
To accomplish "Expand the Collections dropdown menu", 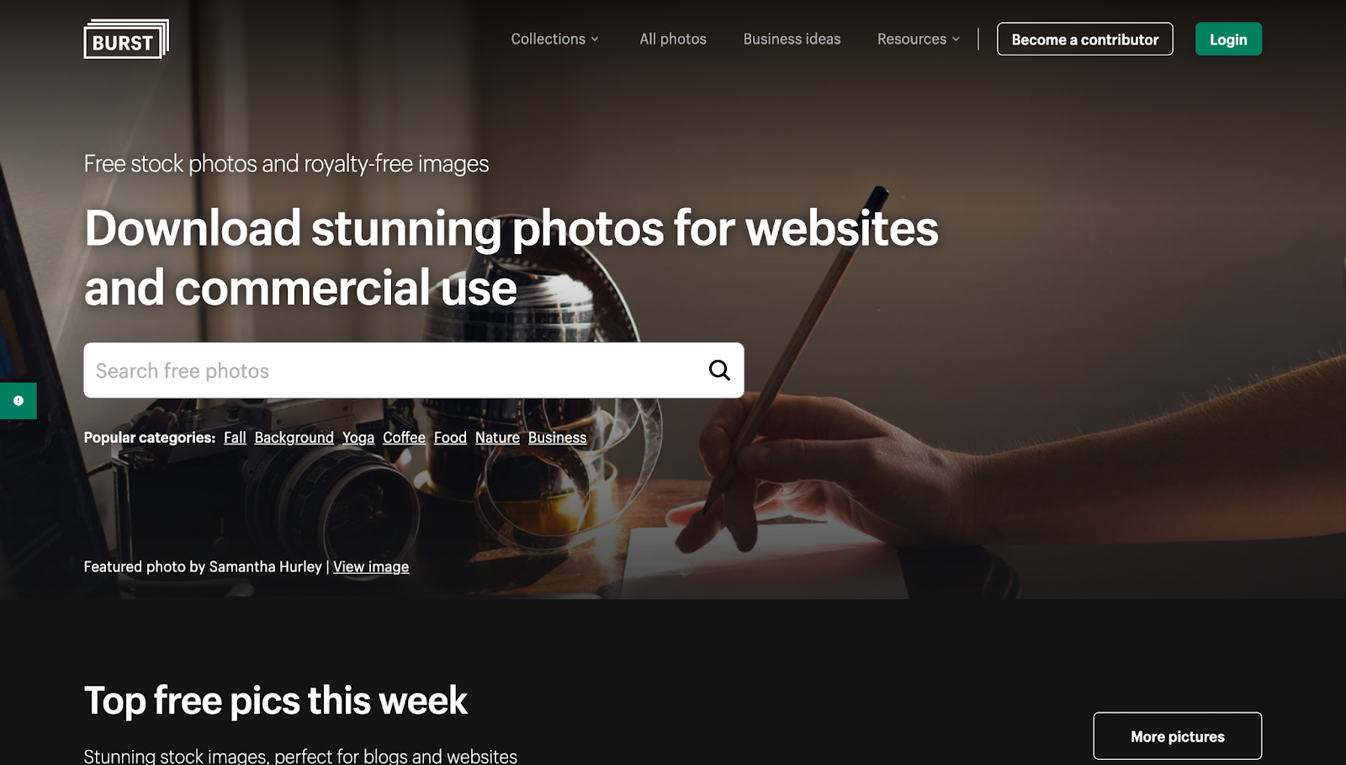I will point(554,39).
